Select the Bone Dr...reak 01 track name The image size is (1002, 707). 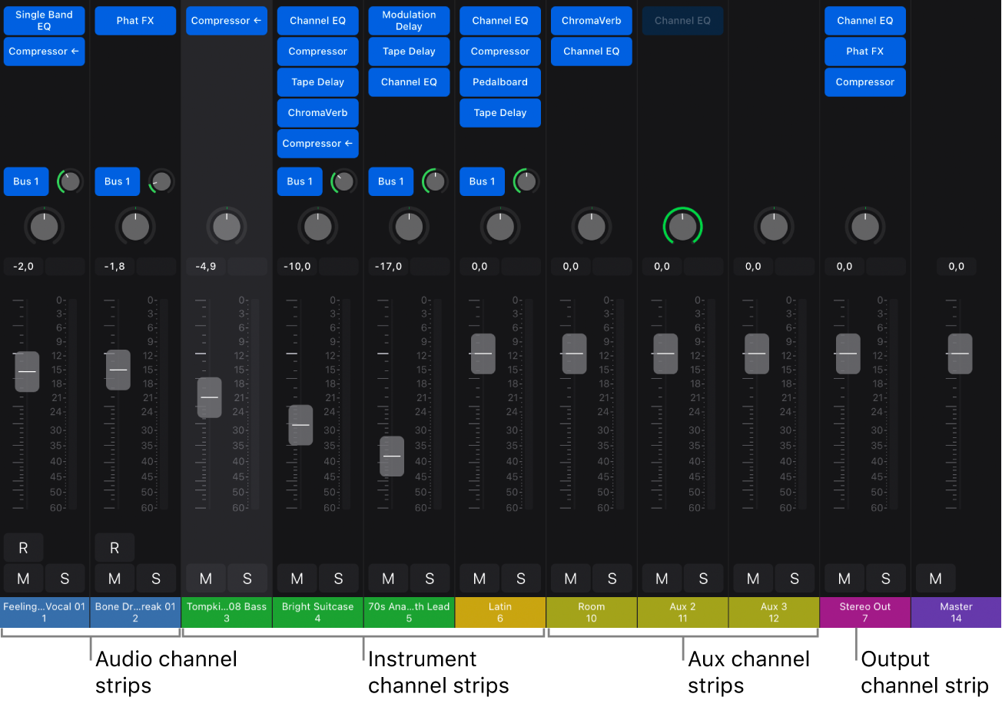135,612
